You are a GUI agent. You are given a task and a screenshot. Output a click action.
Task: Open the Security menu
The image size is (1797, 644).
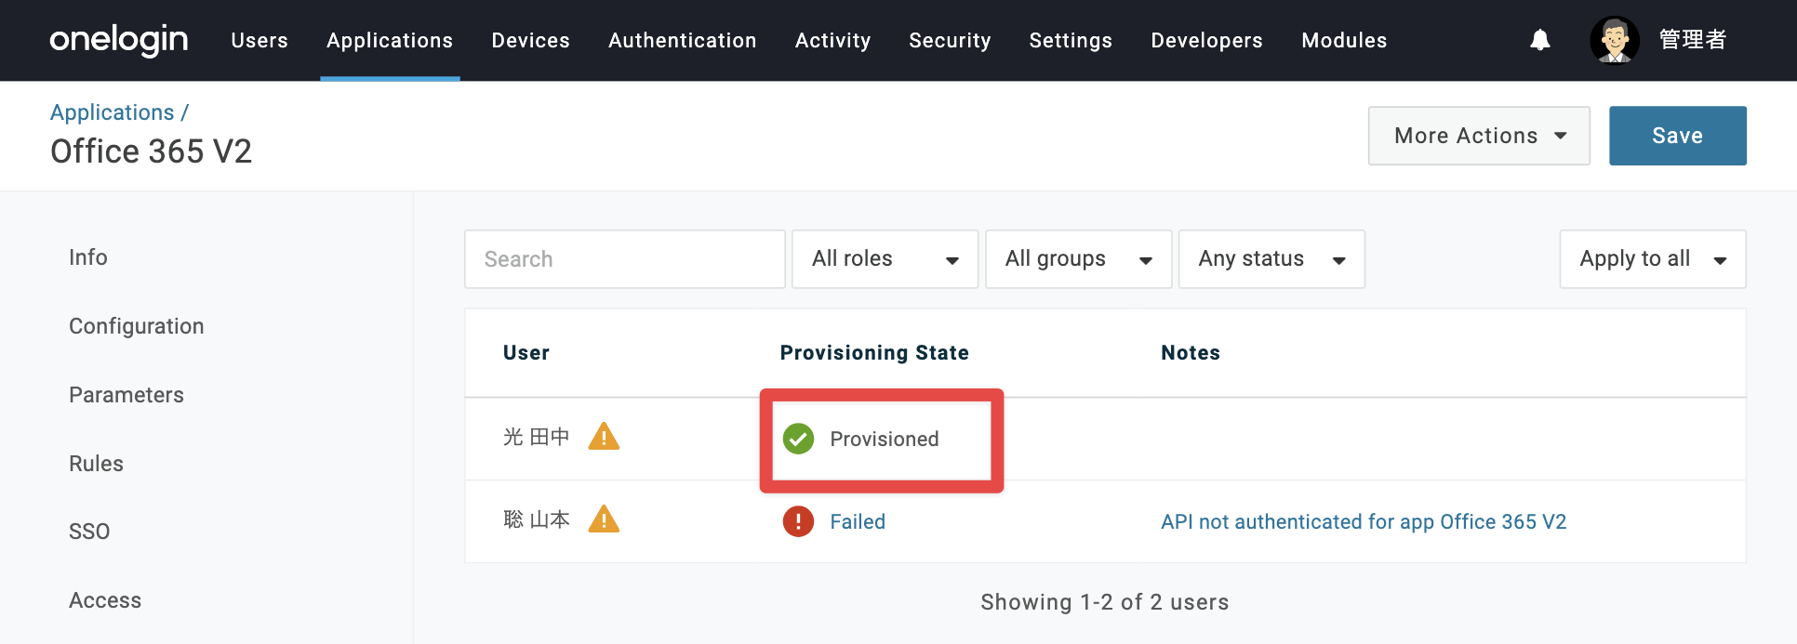click(x=950, y=40)
